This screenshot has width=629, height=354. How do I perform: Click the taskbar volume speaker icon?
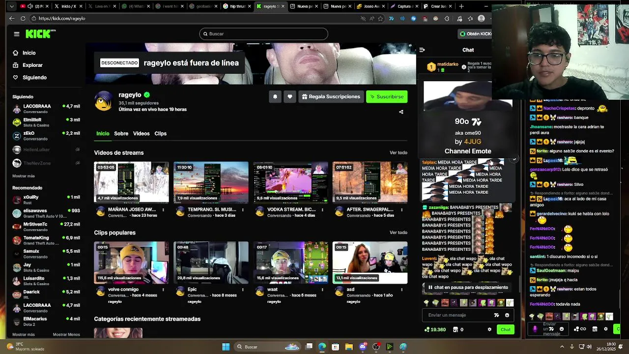pos(589,347)
